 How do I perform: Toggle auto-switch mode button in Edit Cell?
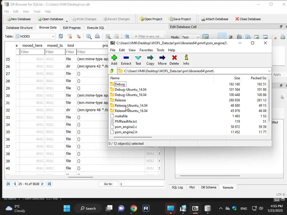[205, 37]
